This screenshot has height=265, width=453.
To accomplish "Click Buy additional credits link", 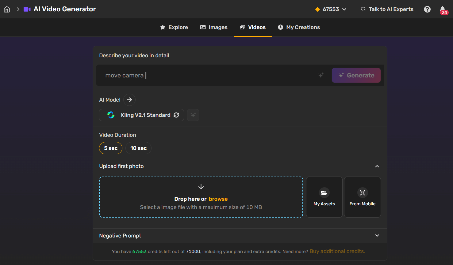I will tap(337, 251).
